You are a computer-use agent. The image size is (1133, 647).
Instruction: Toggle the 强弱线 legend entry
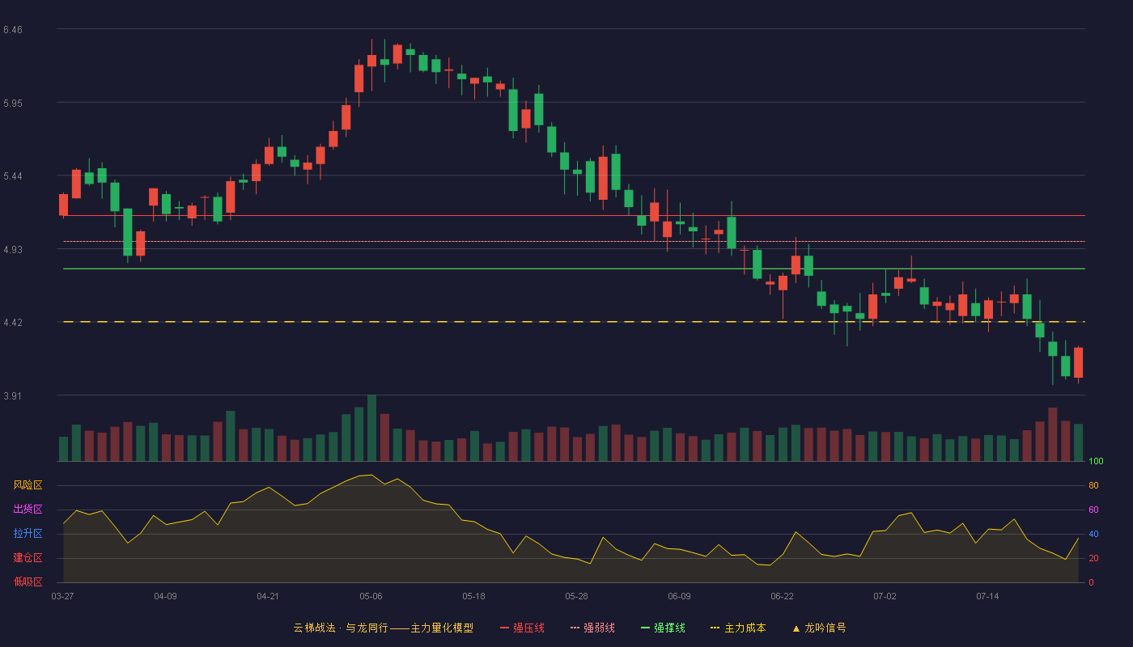click(592, 628)
